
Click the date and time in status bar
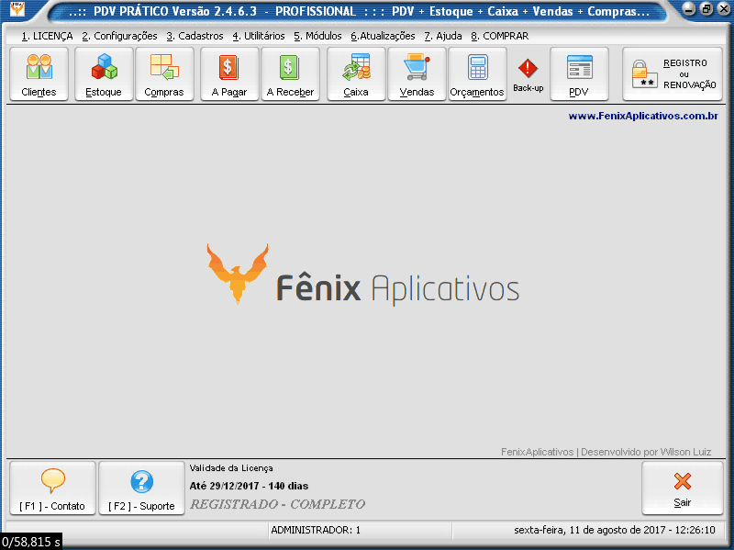[614, 530]
